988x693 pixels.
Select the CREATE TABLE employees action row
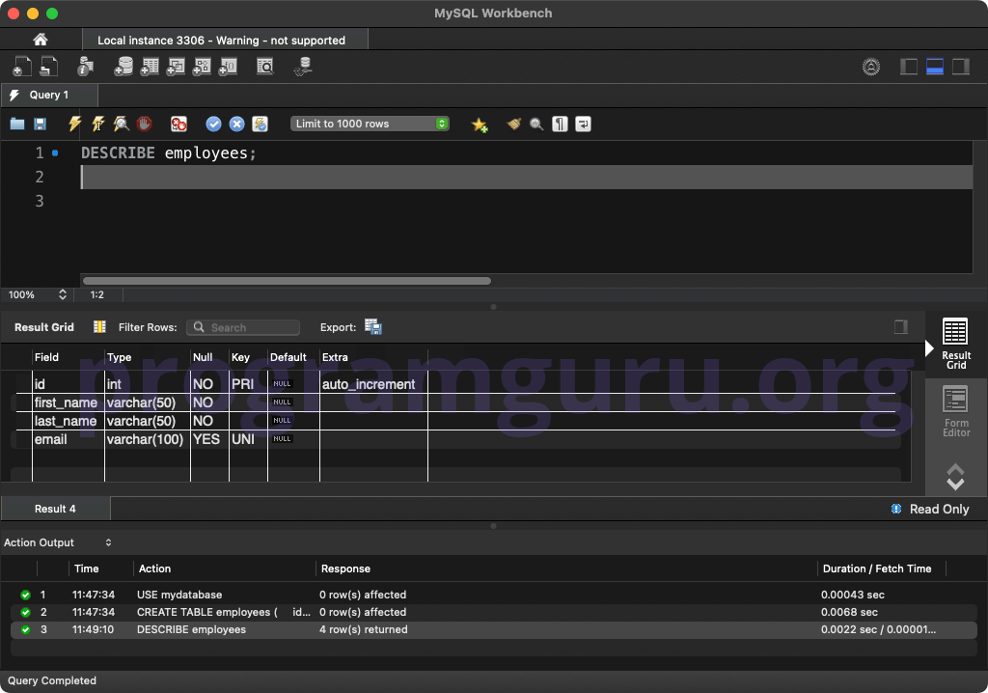[x=493, y=612]
